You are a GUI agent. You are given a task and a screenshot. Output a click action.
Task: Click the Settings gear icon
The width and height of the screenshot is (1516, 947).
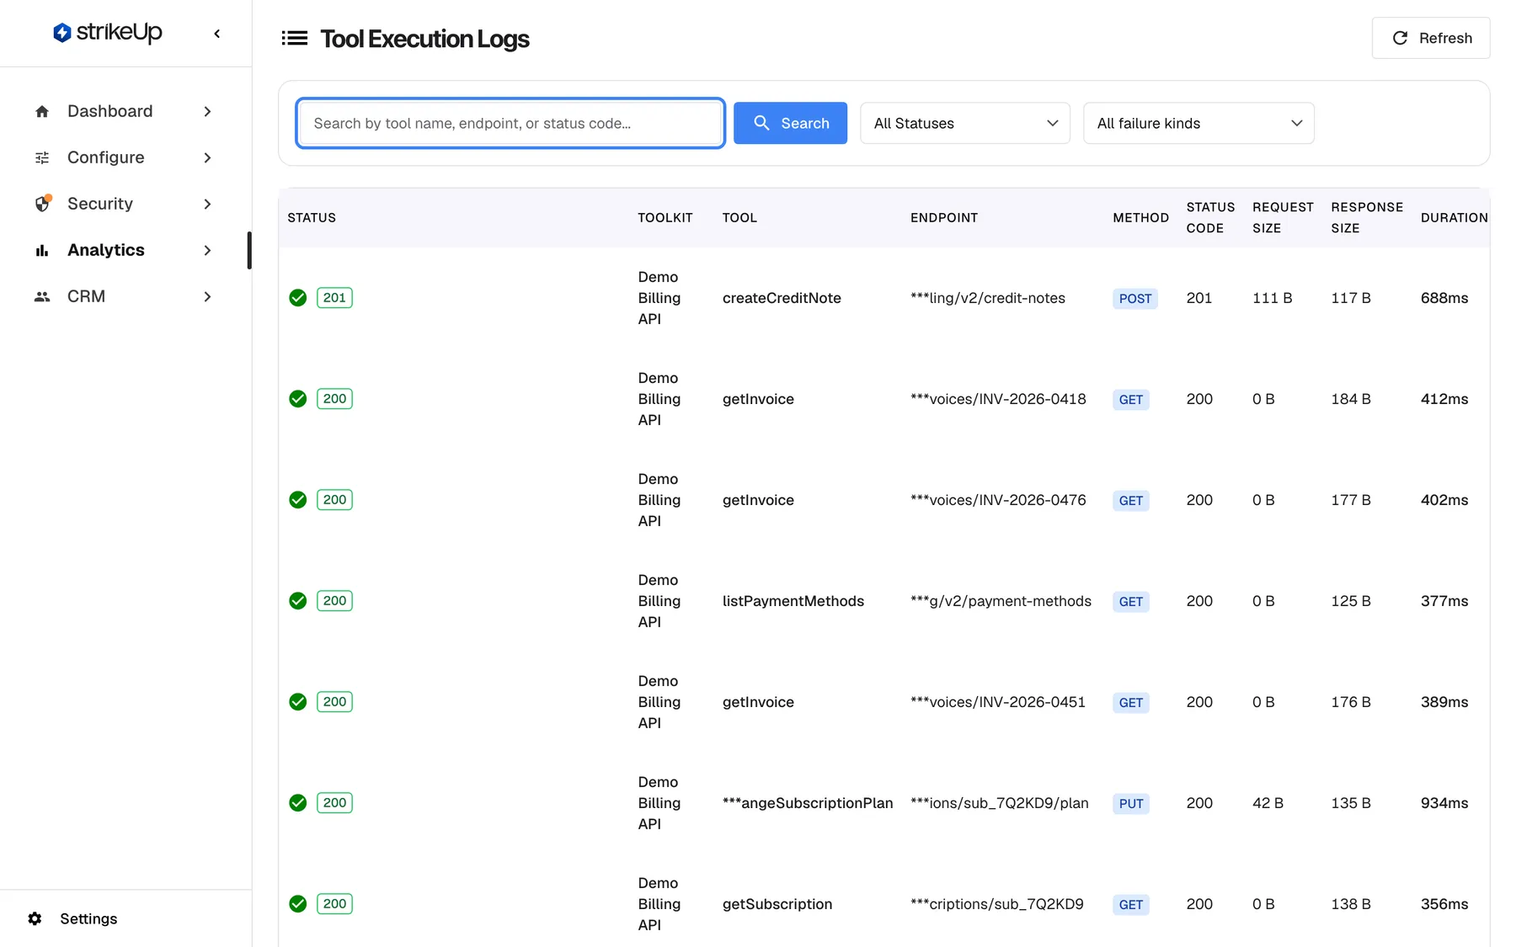35,918
